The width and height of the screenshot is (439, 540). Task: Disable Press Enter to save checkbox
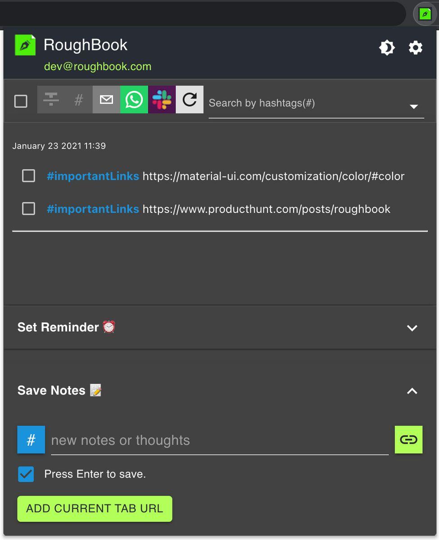[26, 474]
